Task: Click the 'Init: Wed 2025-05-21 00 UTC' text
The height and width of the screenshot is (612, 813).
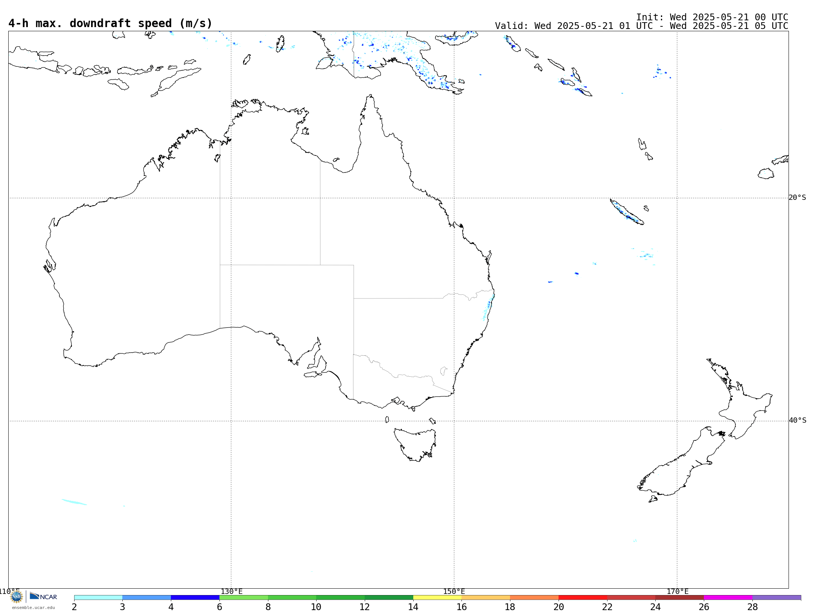Action: [x=712, y=17]
